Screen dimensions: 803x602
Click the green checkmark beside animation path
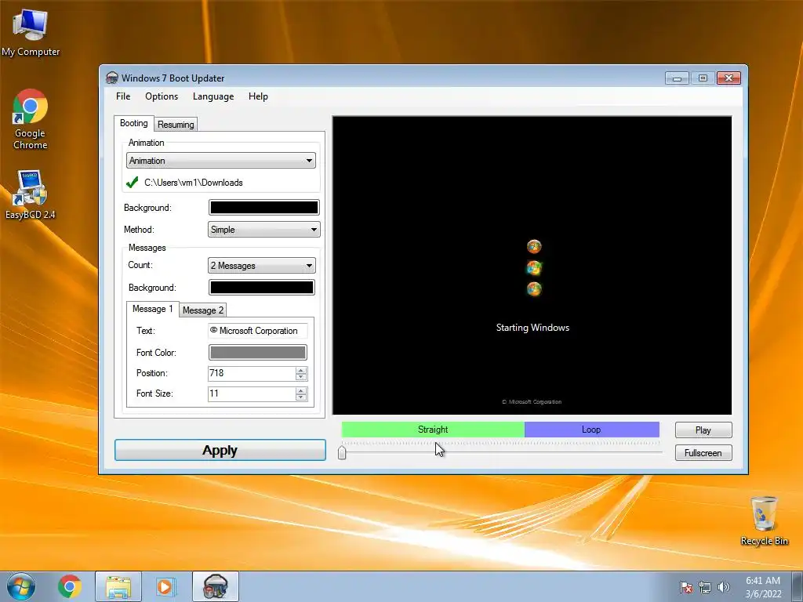click(132, 182)
